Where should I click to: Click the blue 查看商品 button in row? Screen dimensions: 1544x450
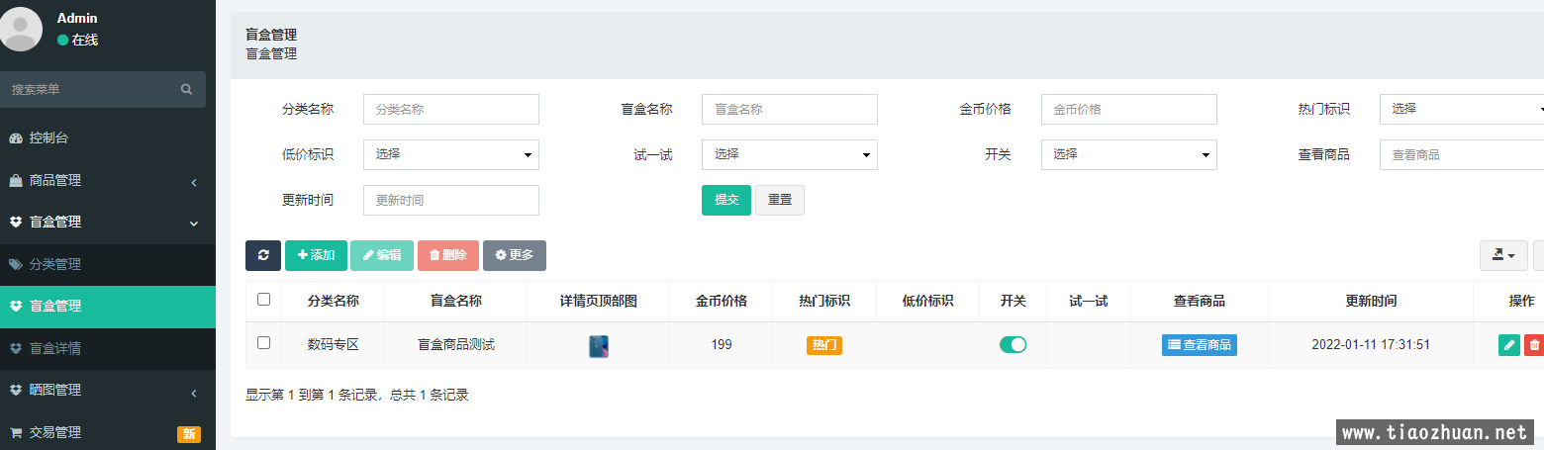click(1199, 345)
